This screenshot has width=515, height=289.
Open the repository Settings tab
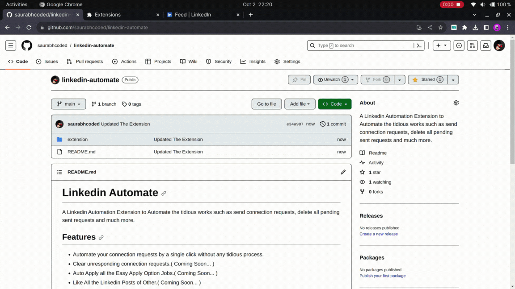click(287, 62)
